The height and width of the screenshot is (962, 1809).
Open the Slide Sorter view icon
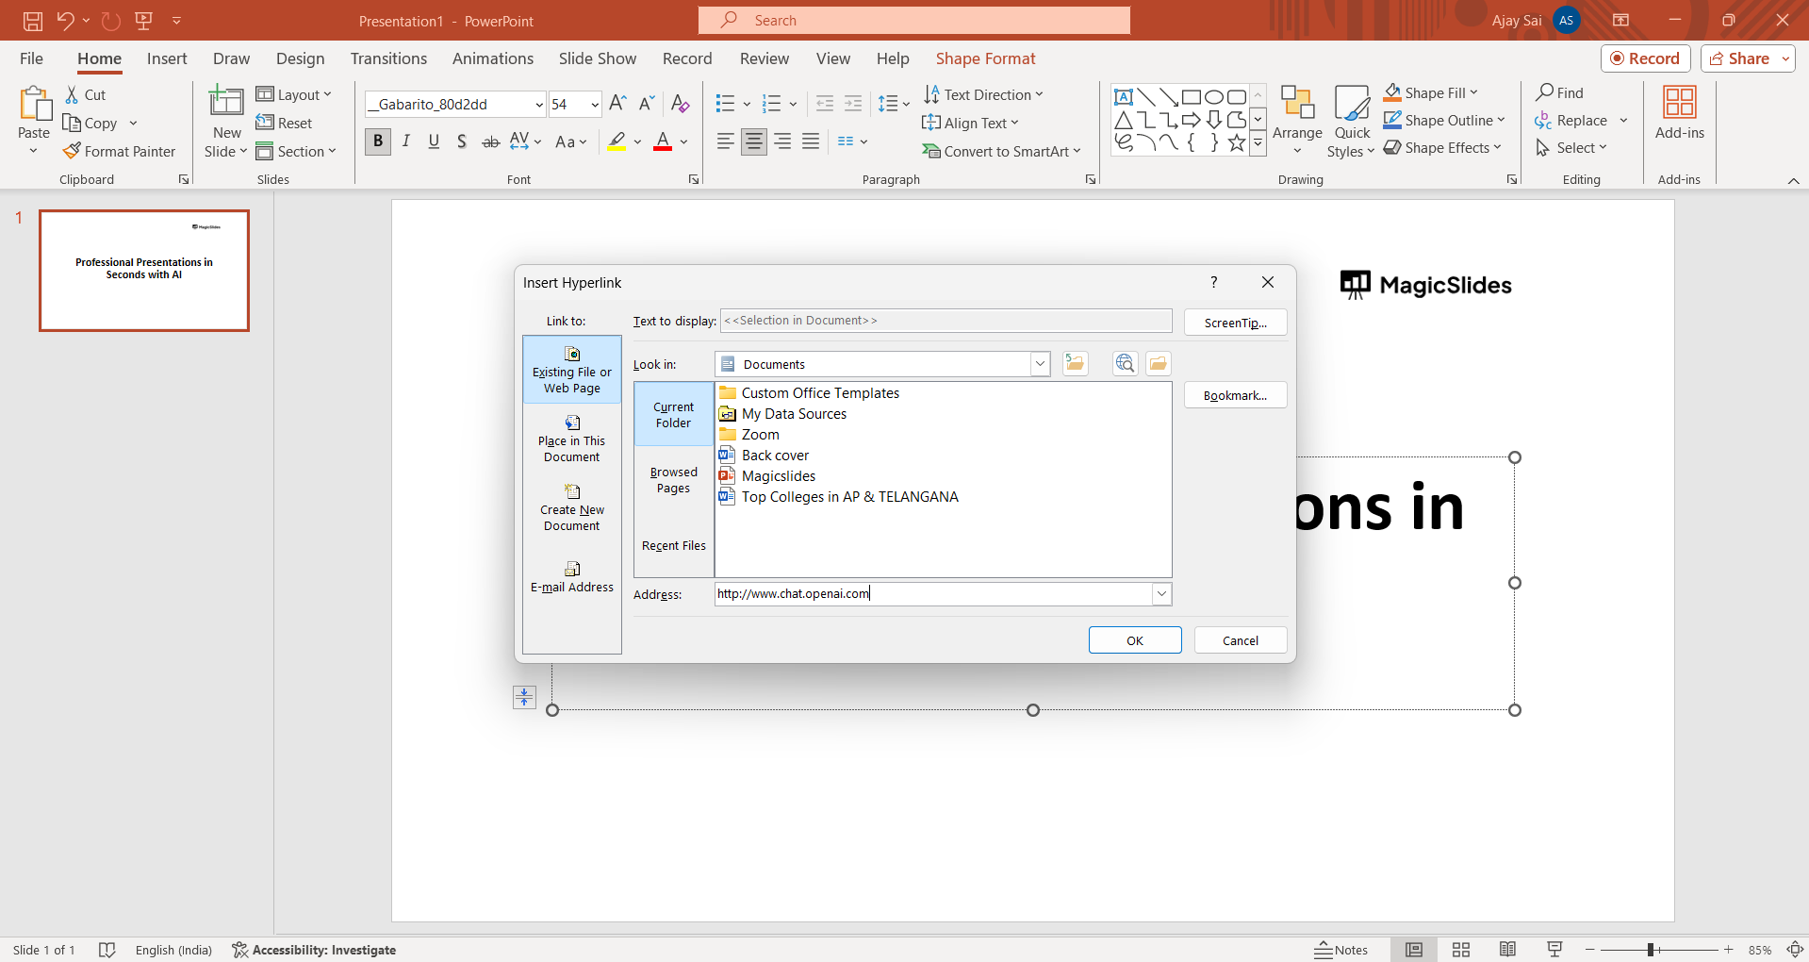tap(1460, 950)
